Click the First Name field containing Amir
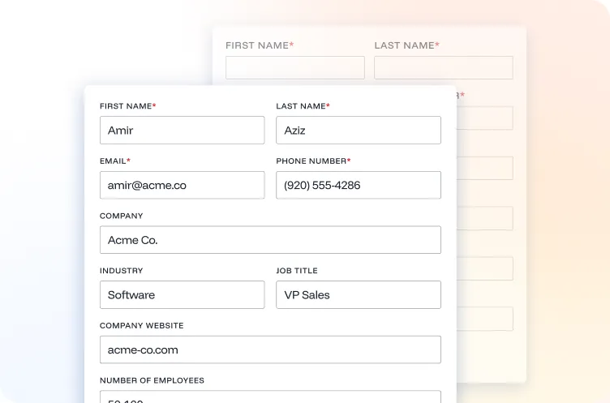Screen dimensions: 610x403 [x=182, y=131]
